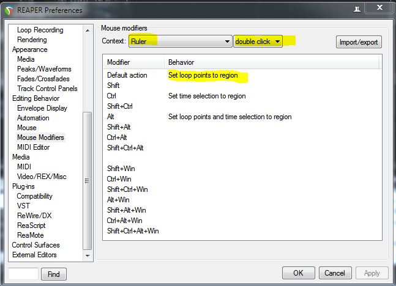This screenshot has height=286, width=396.
Task: Click 'Set loop points to region' behavior
Action: pos(203,75)
